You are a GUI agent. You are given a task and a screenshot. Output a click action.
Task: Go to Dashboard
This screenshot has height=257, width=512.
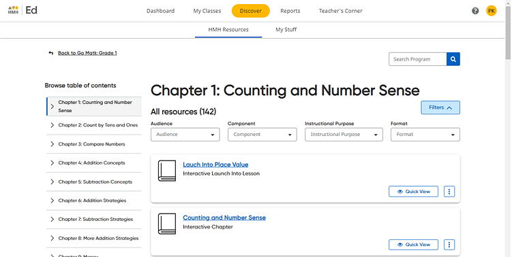tap(160, 11)
